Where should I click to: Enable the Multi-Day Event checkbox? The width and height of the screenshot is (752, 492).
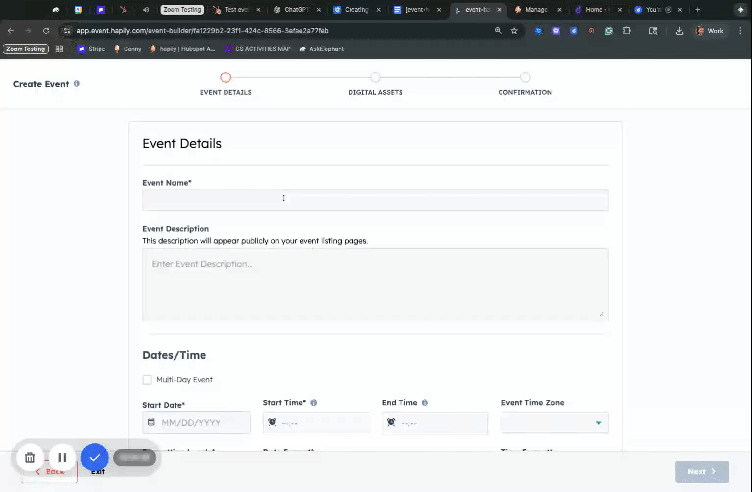coord(147,380)
